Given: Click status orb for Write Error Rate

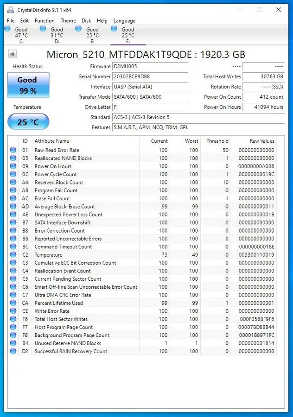Looking at the screenshot, I should coord(13,311).
